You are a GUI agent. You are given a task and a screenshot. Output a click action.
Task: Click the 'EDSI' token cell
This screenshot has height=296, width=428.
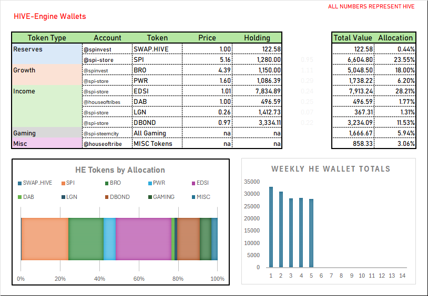click(x=157, y=91)
